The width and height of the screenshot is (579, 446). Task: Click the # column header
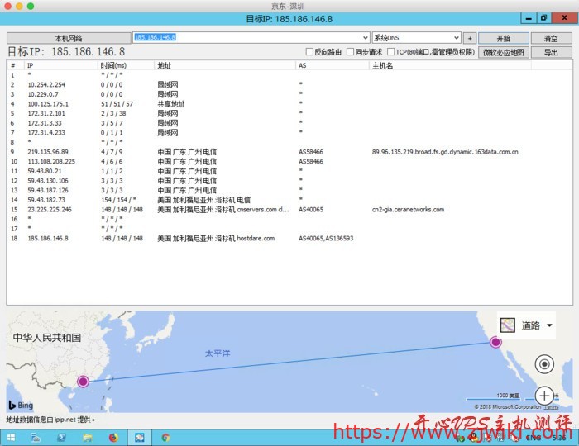[x=16, y=65]
